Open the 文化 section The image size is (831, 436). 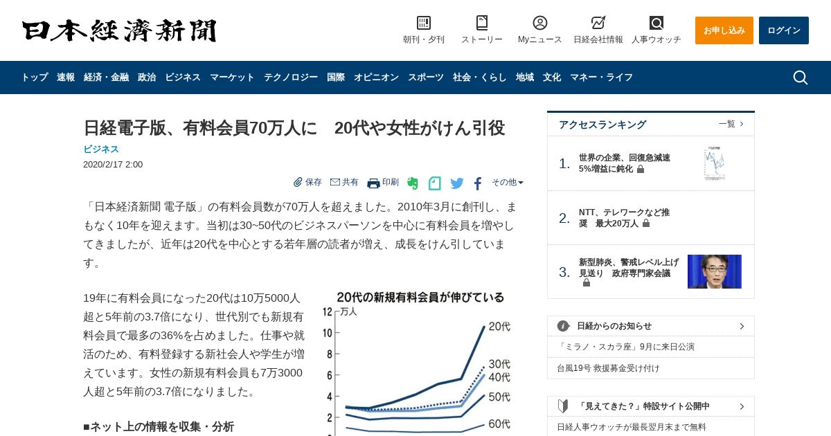click(552, 78)
